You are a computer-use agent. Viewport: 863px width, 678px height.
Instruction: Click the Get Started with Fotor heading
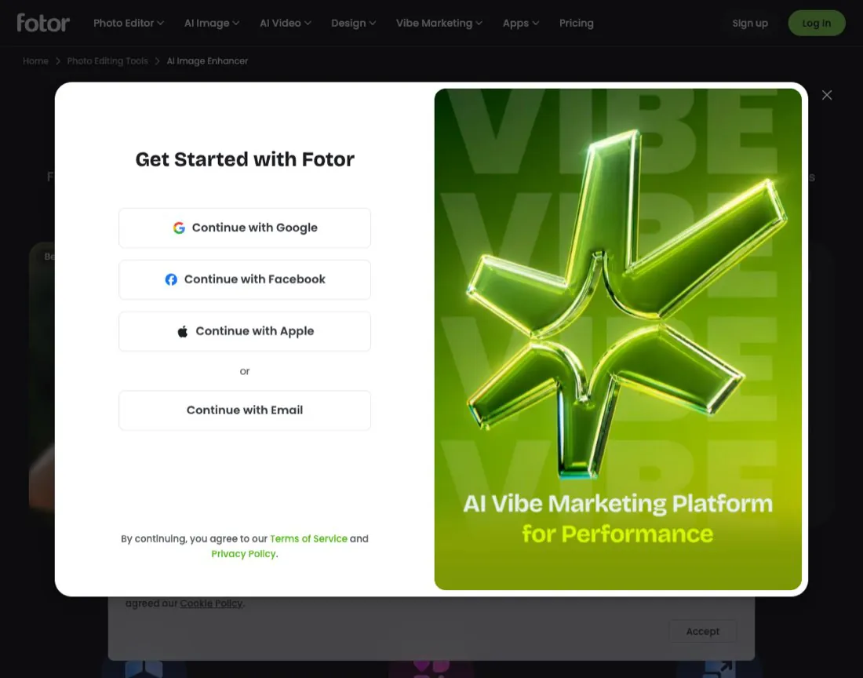(x=245, y=159)
